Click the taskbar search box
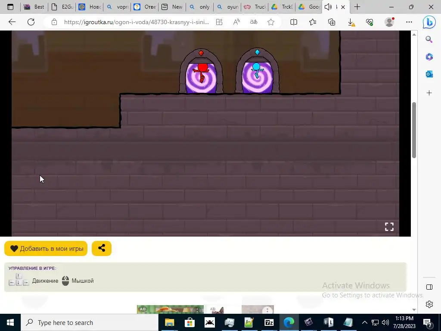Viewport: 441px width, 331px height. [90, 322]
